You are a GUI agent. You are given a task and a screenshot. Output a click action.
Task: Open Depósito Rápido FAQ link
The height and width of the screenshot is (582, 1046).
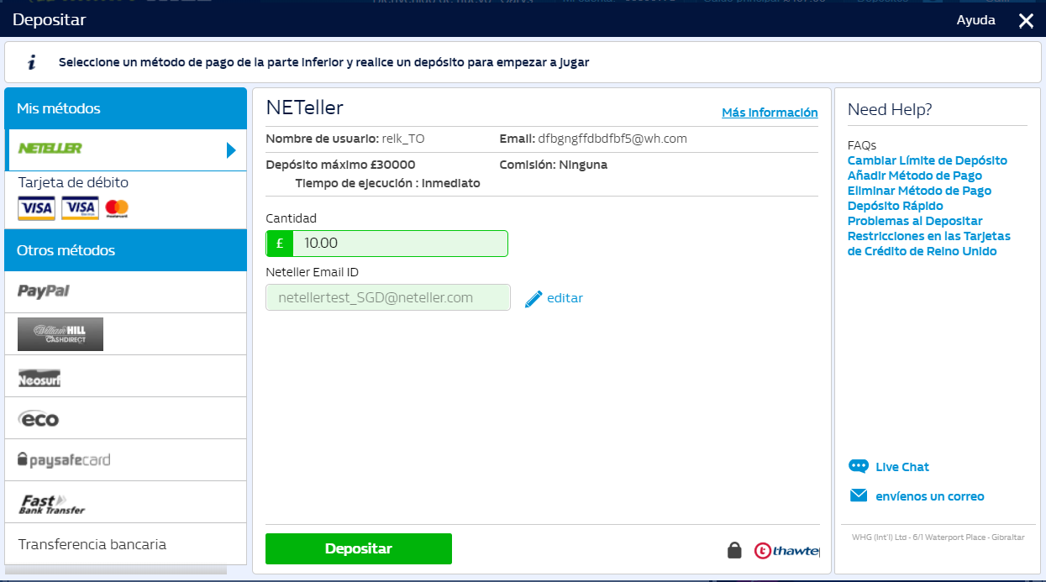click(x=896, y=206)
